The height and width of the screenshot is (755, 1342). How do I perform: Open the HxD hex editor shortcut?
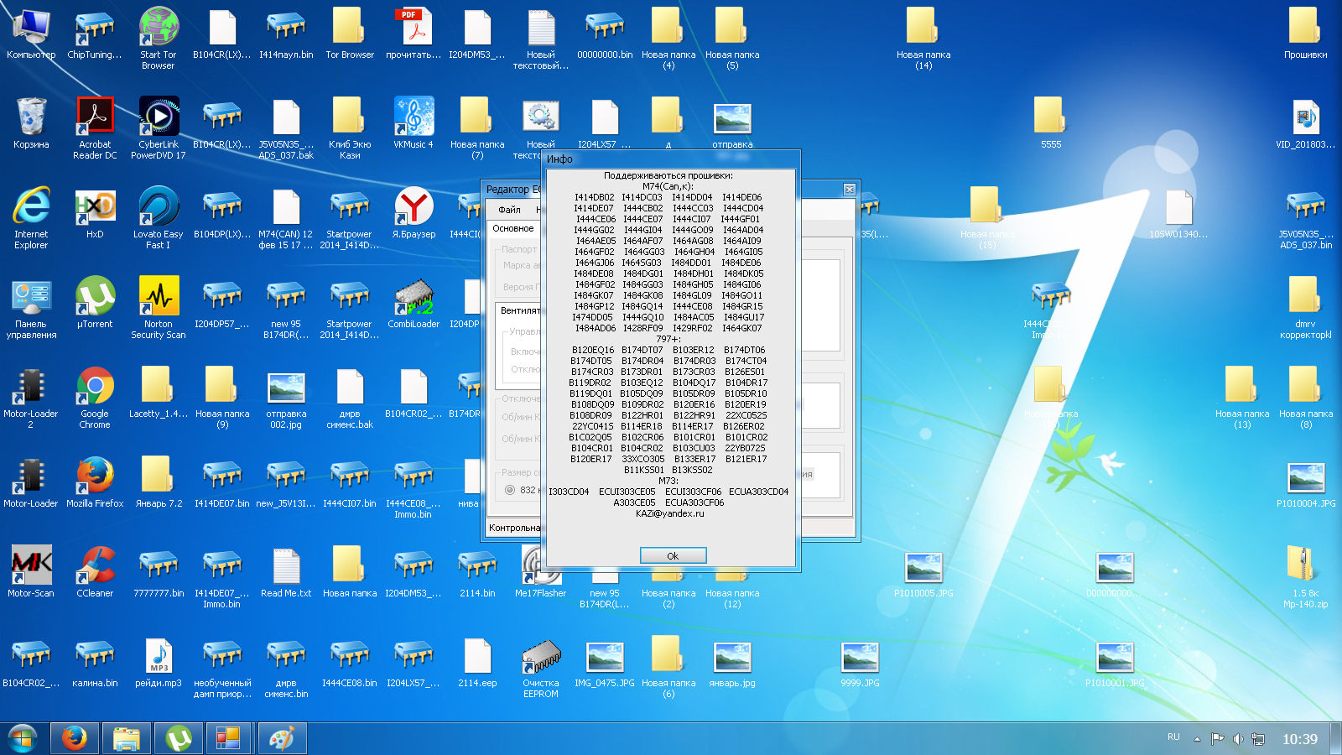click(95, 214)
